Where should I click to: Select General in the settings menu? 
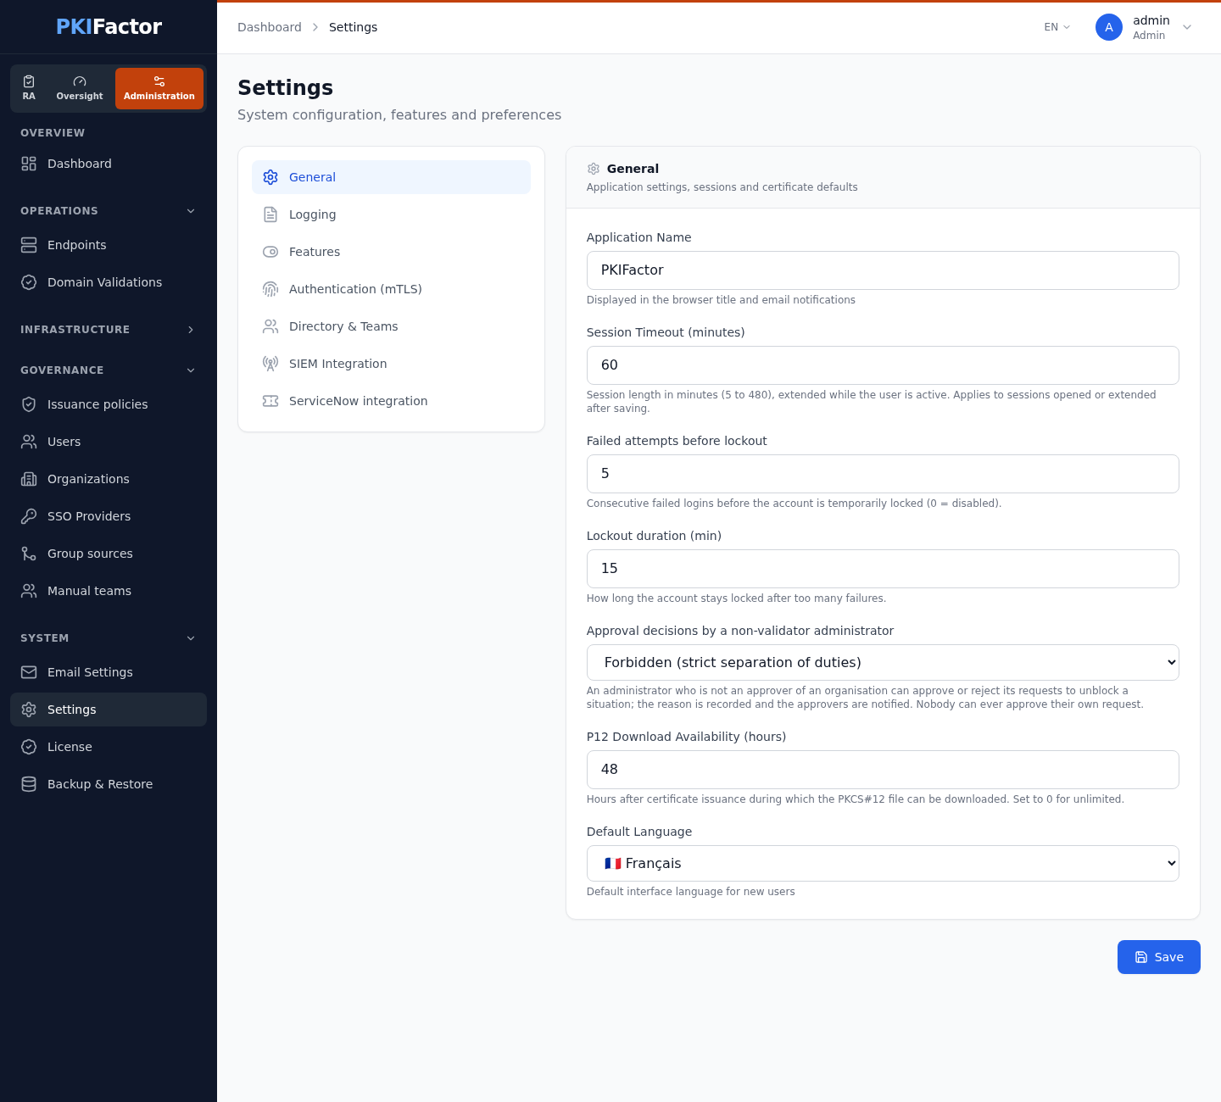391,177
